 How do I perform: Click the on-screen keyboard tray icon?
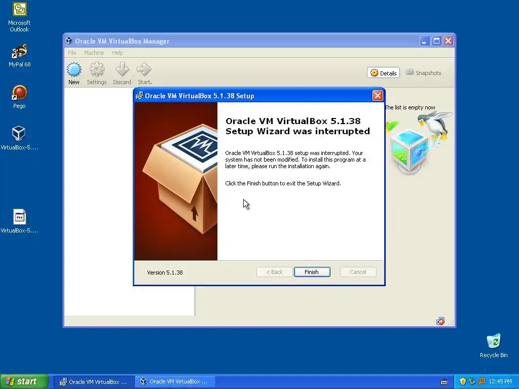pos(444,382)
